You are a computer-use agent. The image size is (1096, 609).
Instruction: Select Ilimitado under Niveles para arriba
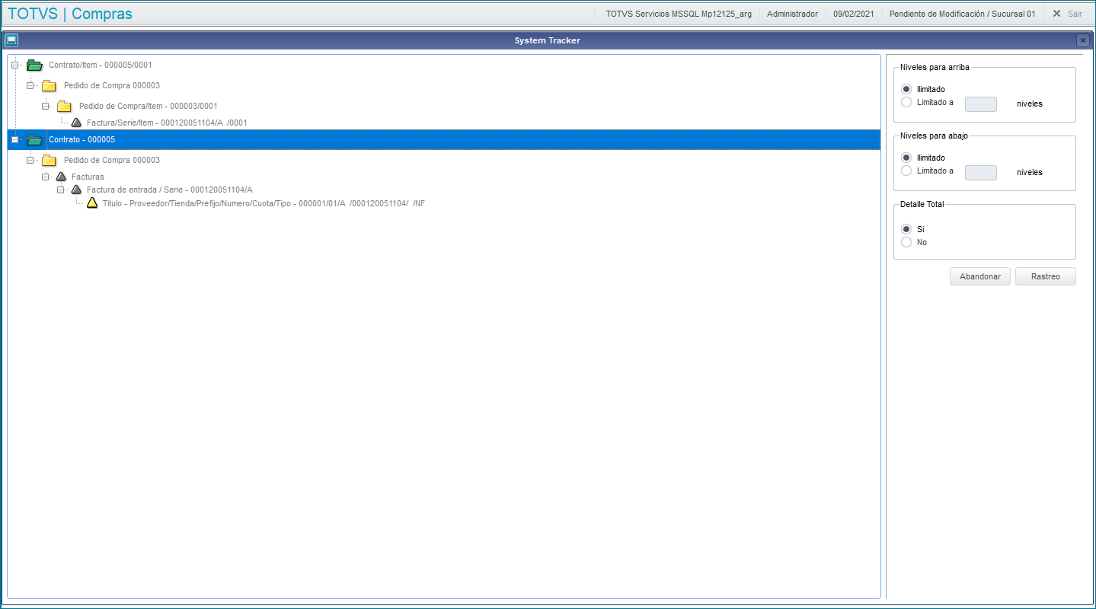point(906,89)
